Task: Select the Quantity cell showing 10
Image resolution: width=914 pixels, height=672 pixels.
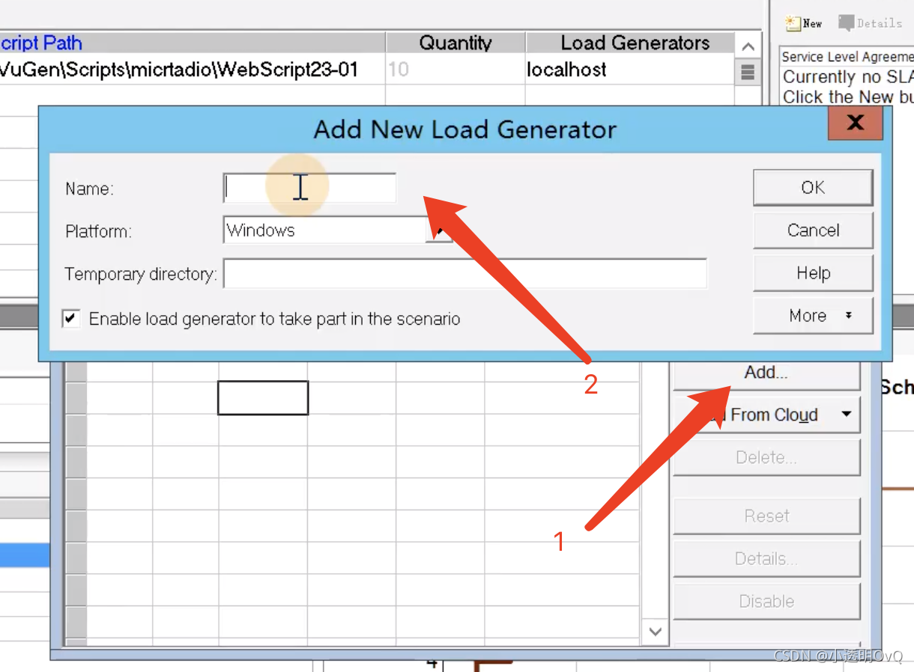Action: [456, 70]
